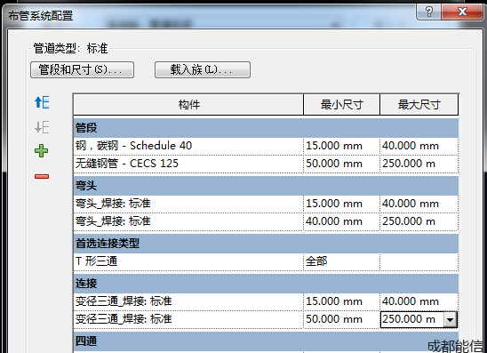This screenshot has width=487, height=353.
Task: Close the 布管系统配置 dialog
Action: pyautogui.click(x=462, y=12)
